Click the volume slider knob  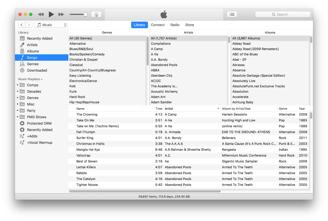tap(85, 14)
